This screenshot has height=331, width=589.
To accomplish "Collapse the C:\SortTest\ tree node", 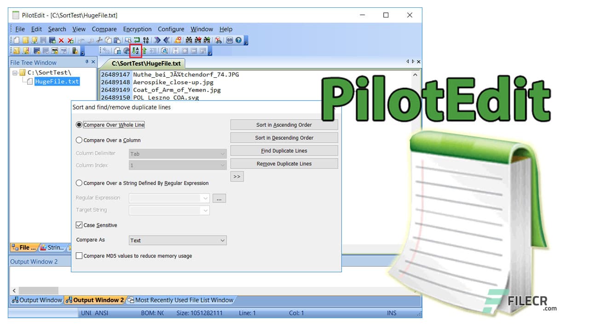I will (14, 72).
